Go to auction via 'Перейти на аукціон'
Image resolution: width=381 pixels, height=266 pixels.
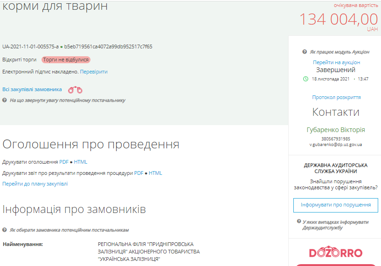click(336, 62)
